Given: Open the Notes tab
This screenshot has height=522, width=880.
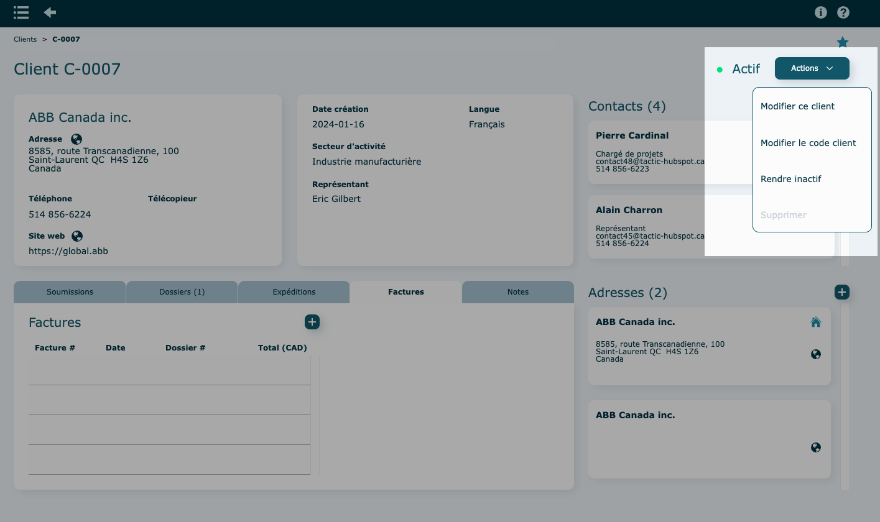Looking at the screenshot, I should 517,292.
